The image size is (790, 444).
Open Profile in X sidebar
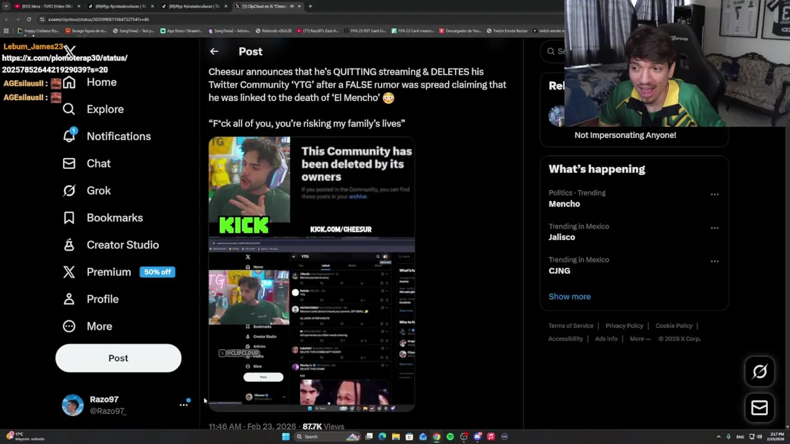90,299
